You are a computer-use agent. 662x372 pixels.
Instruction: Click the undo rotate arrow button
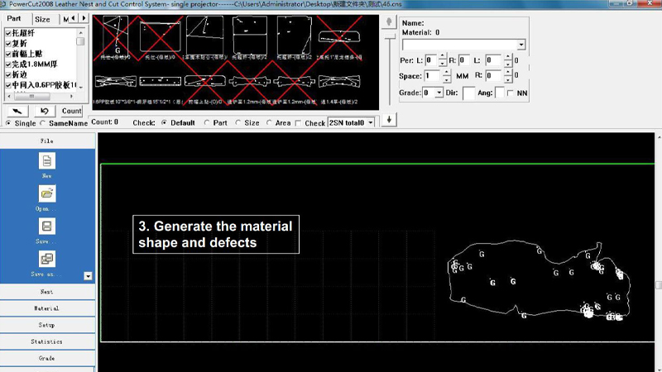pos(44,111)
